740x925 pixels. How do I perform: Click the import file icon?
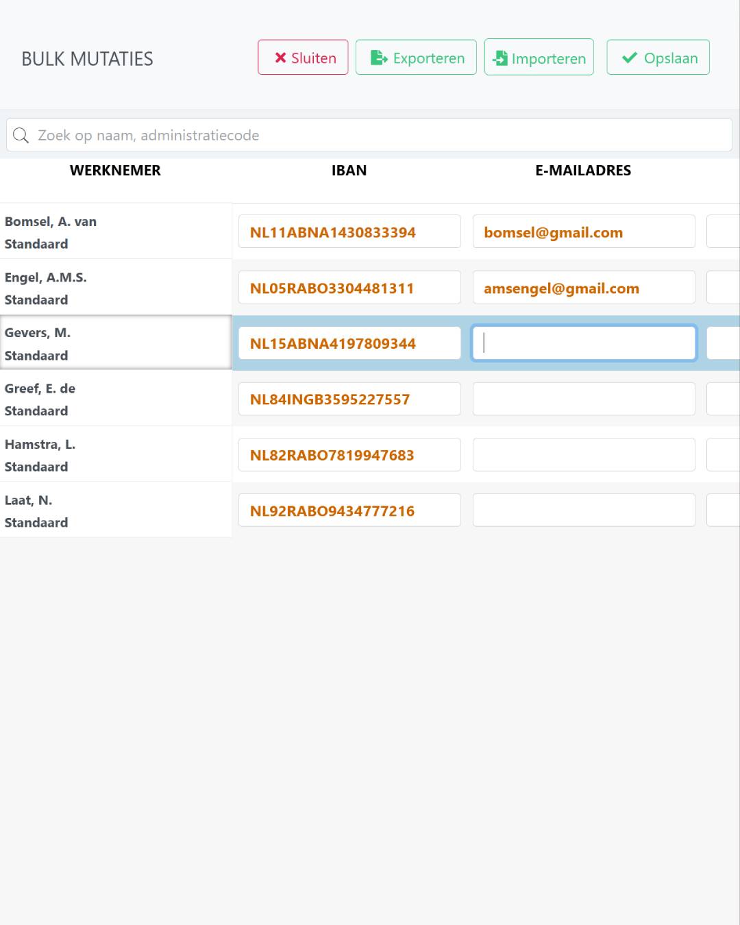[501, 58]
